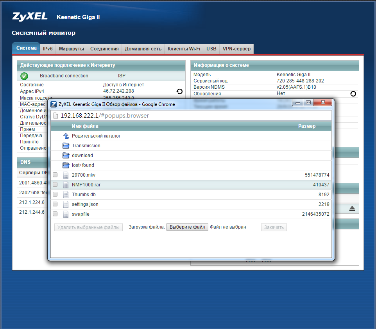This screenshot has height=329, width=376.
Task: Click the 29700.mkv file icon
Action: coord(66,175)
